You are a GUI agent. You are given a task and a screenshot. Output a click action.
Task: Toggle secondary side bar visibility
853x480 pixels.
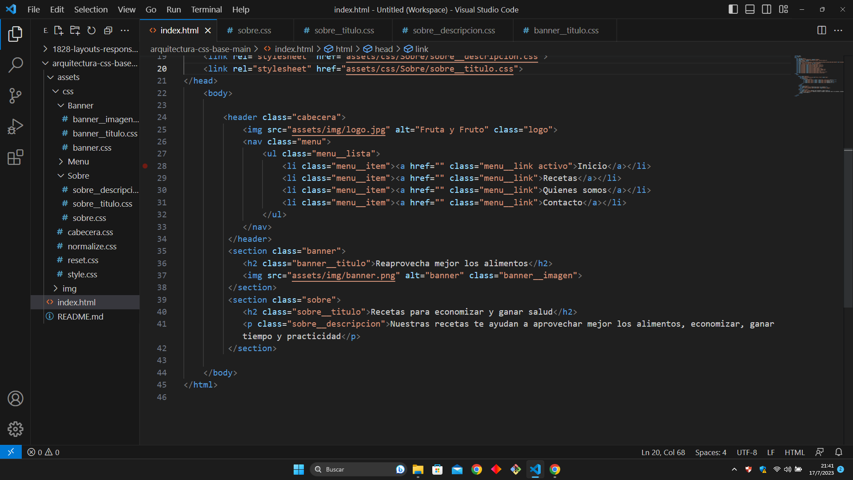tap(766, 9)
